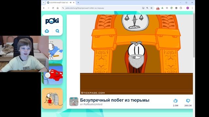Mute the tab via speaker icon
Image resolution: width=209 pixels, height=117 pixels.
[71, 3]
